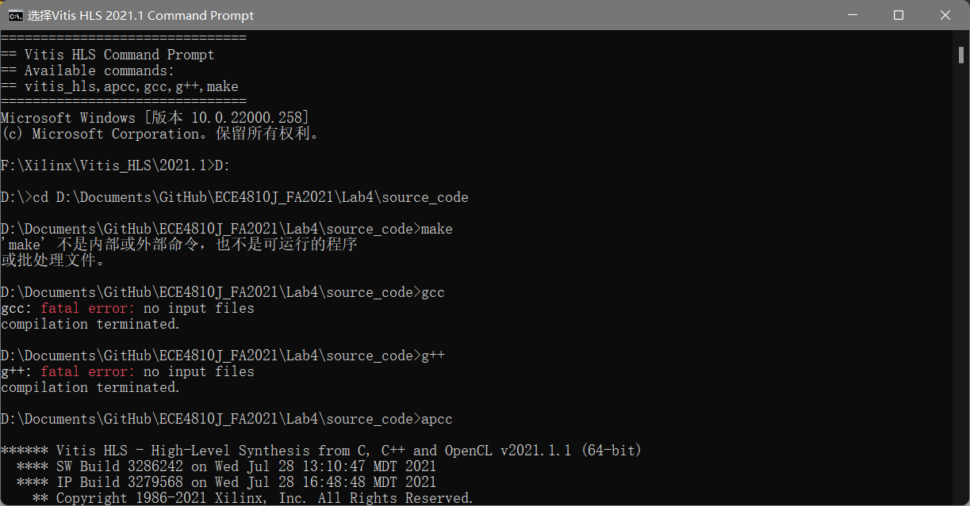Click the maximize button
The image size is (970, 506).
(899, 15)
